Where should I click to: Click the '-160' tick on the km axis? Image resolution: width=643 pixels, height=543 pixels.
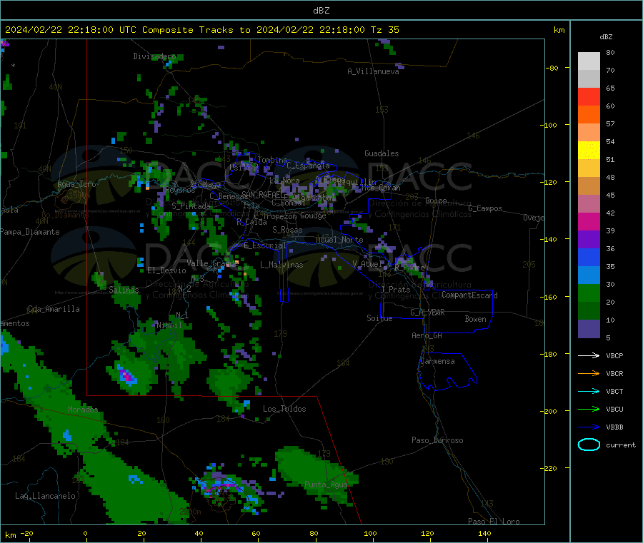click(x=550, y=297)
